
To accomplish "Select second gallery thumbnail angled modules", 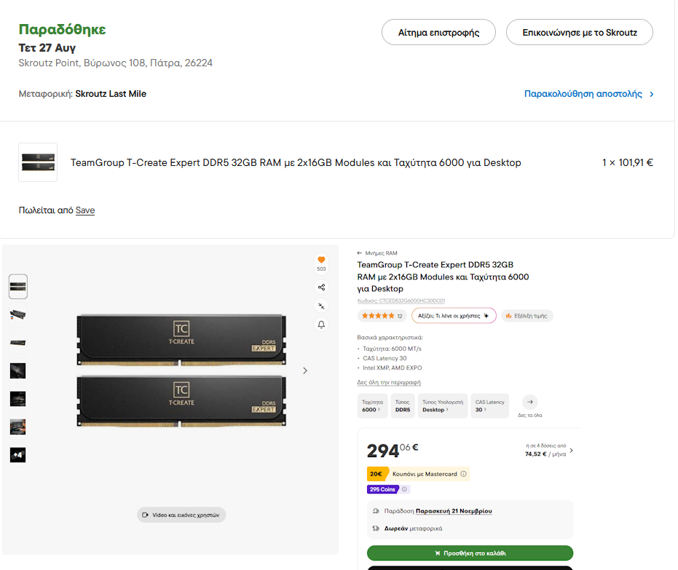I will pyautogui.click(x=17, y=314).
